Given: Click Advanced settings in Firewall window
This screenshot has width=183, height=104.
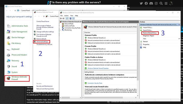Looking at the screenshot, I should (x=42, y=42).
